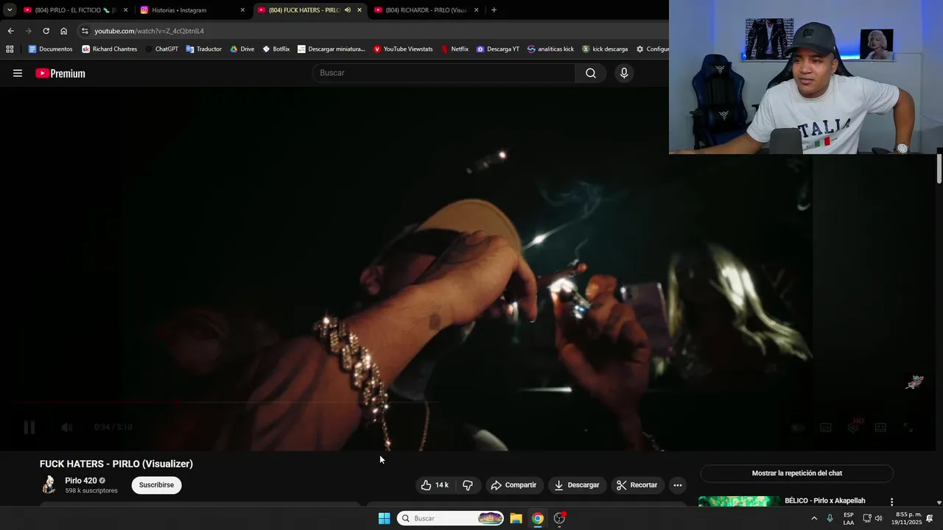The image size is (943, 530).
Task: Open more actions three-dot menu below video
Action: [678, 485]
